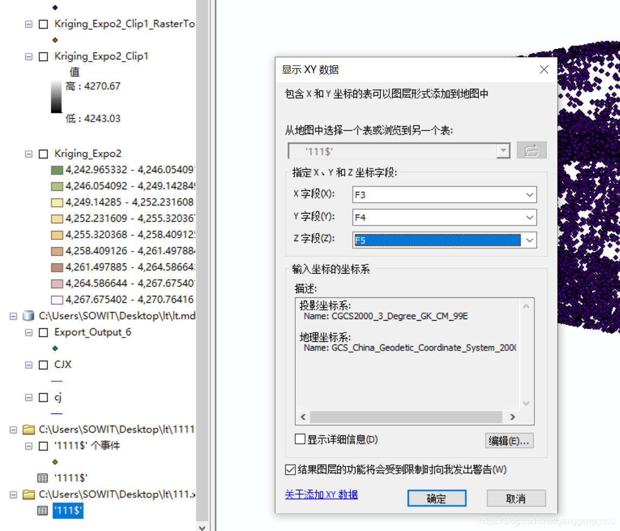Image resolution: width=620 pixels, height=531 pixels.
Task: Enable the Kriging_Expo2_Clip1_RasterTo layer checkbox
Action: (x=44, y=24)
